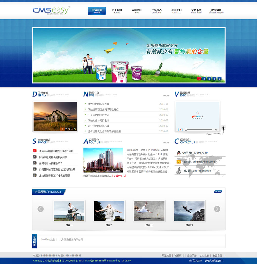
Task: Click the CMSeasy logo
Action: pos(51,11)
